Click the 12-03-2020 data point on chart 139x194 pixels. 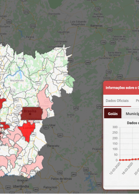pos(120,160)
